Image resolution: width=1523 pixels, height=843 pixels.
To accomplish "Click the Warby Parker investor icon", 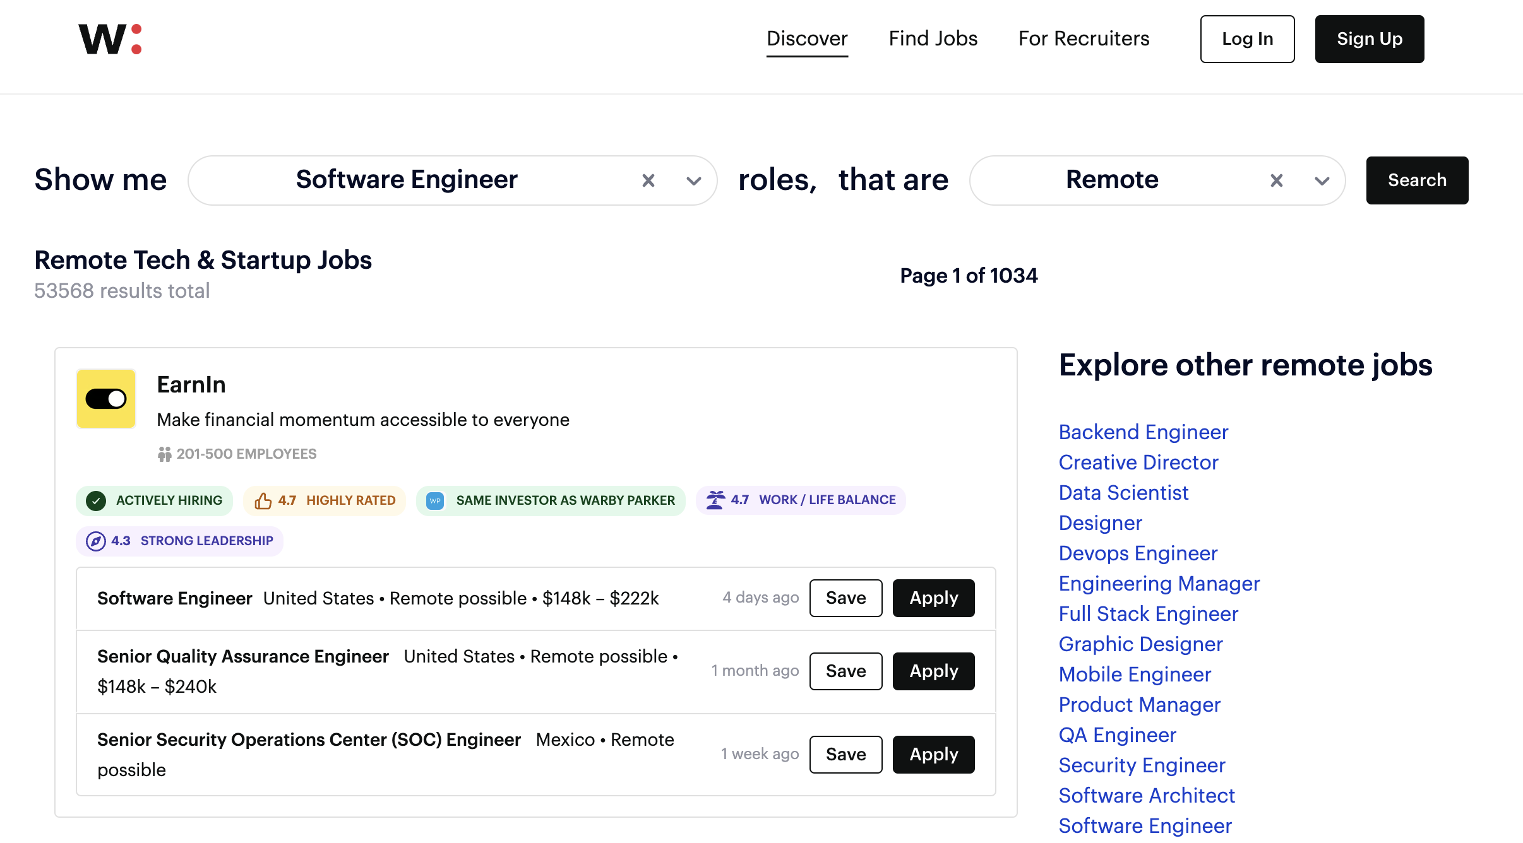I will [x=435, y=500].
